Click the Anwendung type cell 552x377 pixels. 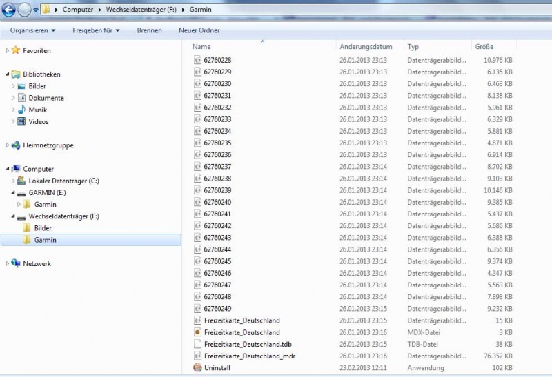[426, 368]
